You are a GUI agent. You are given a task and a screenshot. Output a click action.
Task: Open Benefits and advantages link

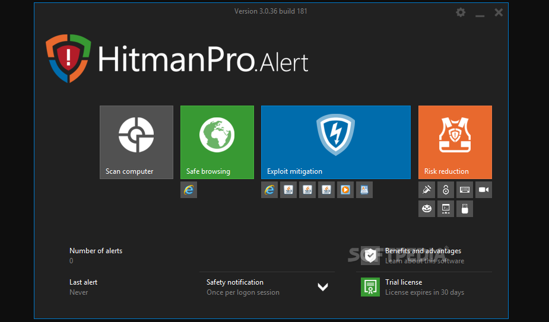click(x=423, y=256)
